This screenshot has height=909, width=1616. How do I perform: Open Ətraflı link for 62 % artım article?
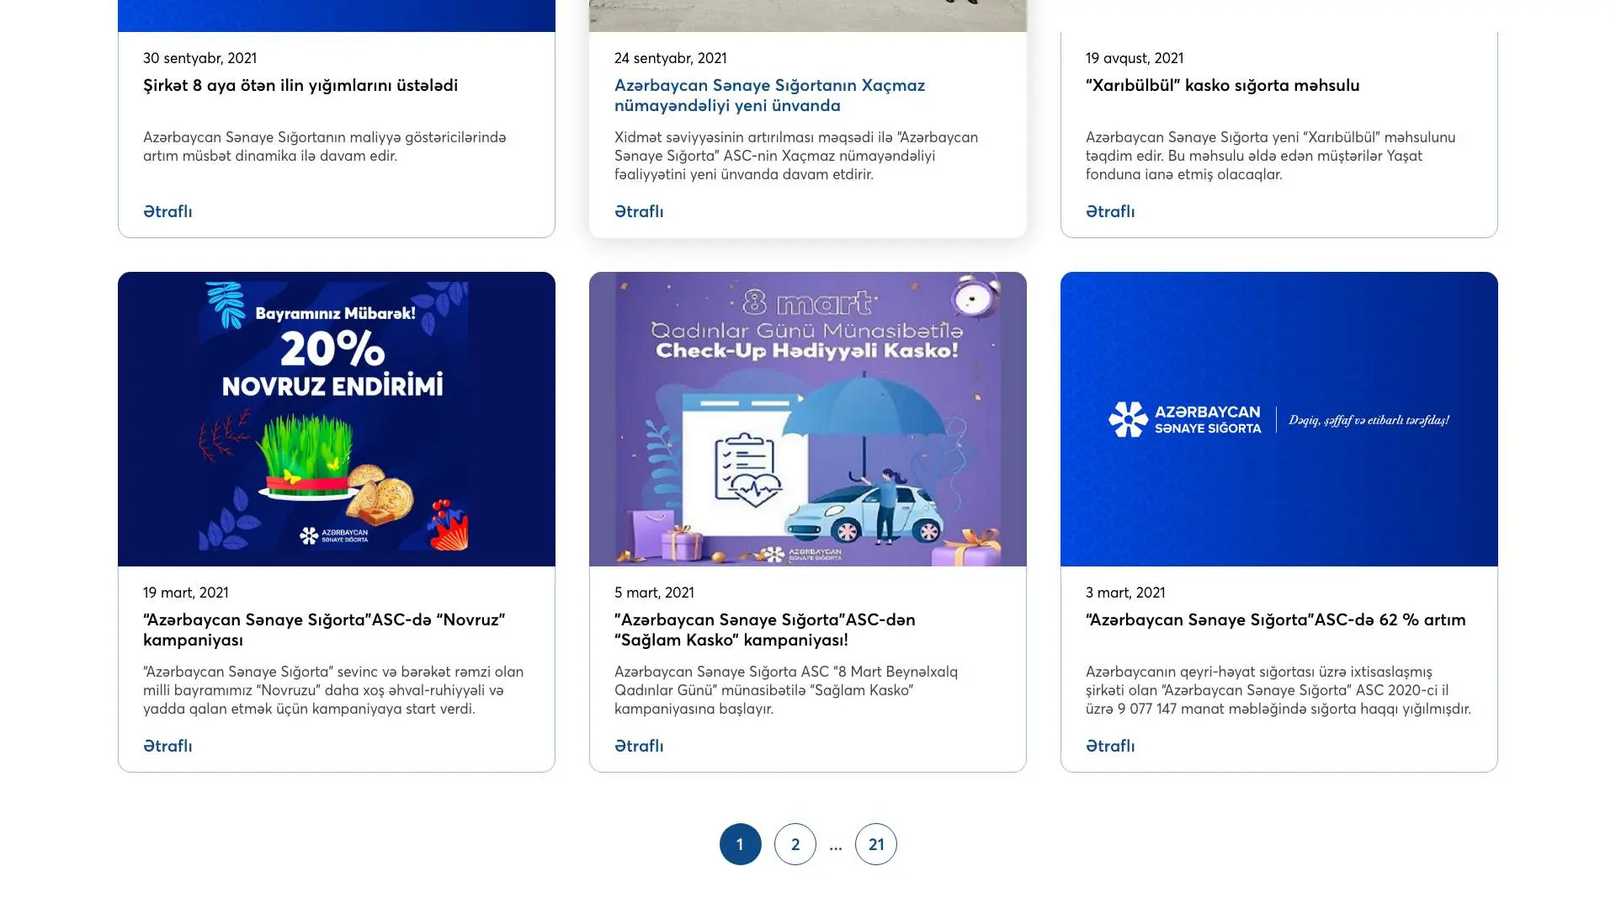point(1110,746)
